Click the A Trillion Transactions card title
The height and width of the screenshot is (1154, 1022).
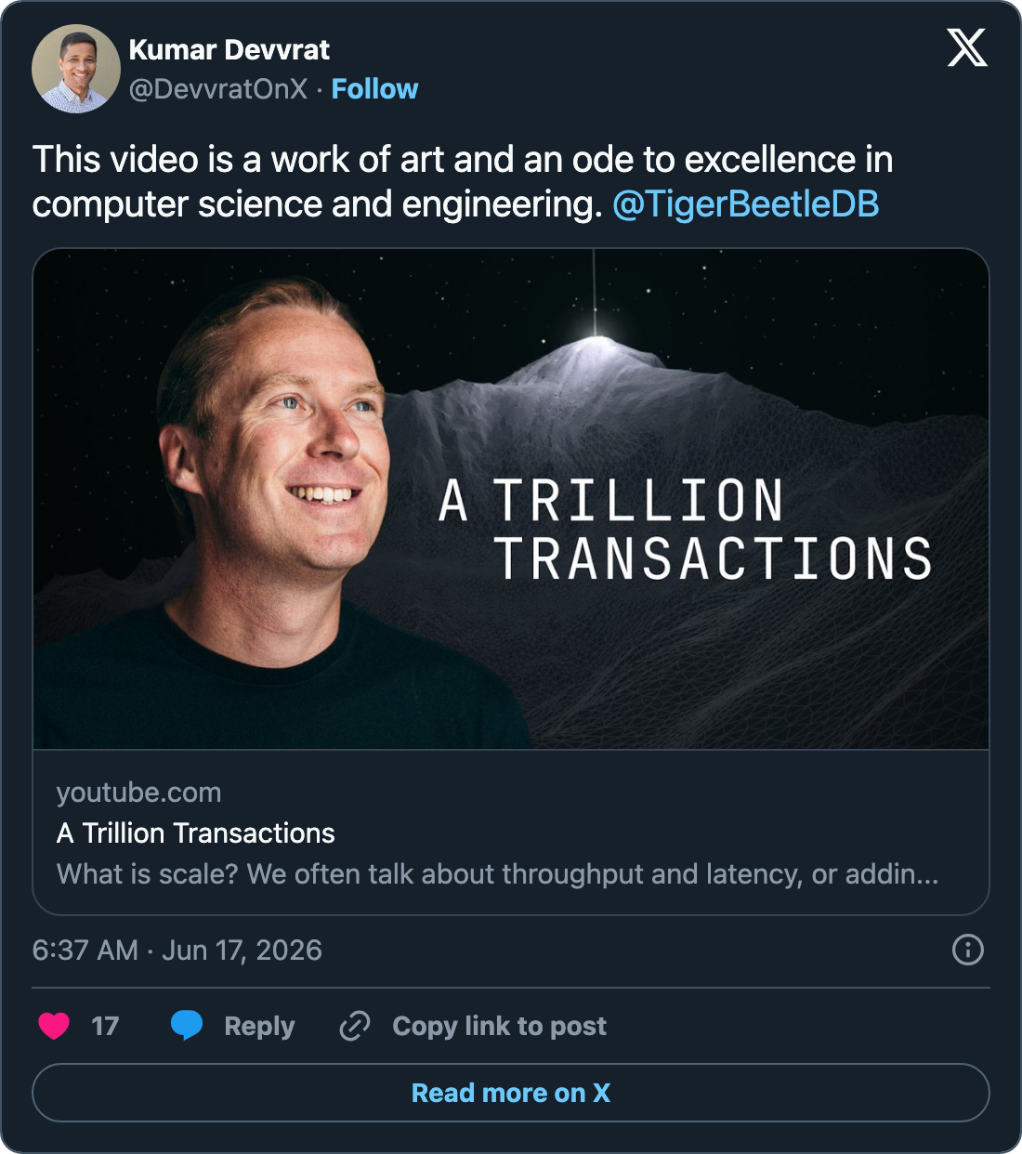(195, 833)
